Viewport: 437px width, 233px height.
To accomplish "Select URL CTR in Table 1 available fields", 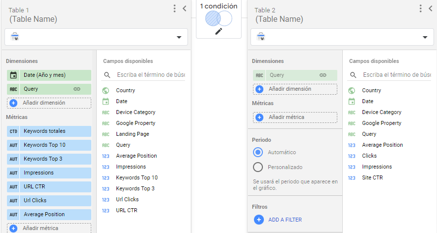I will point(127,211).
